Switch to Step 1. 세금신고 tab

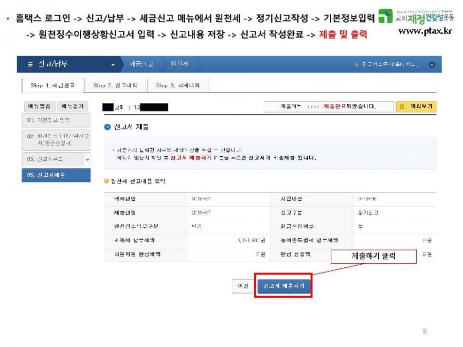(x=52, y=85)
